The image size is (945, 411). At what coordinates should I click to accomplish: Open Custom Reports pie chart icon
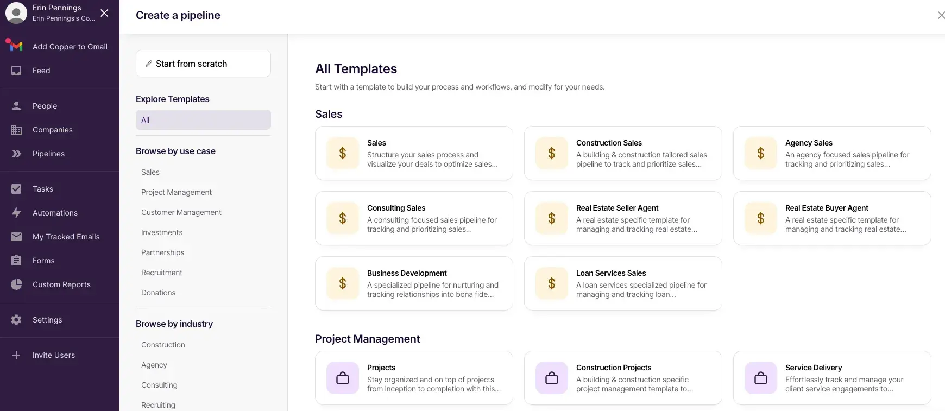click(16, 284)
